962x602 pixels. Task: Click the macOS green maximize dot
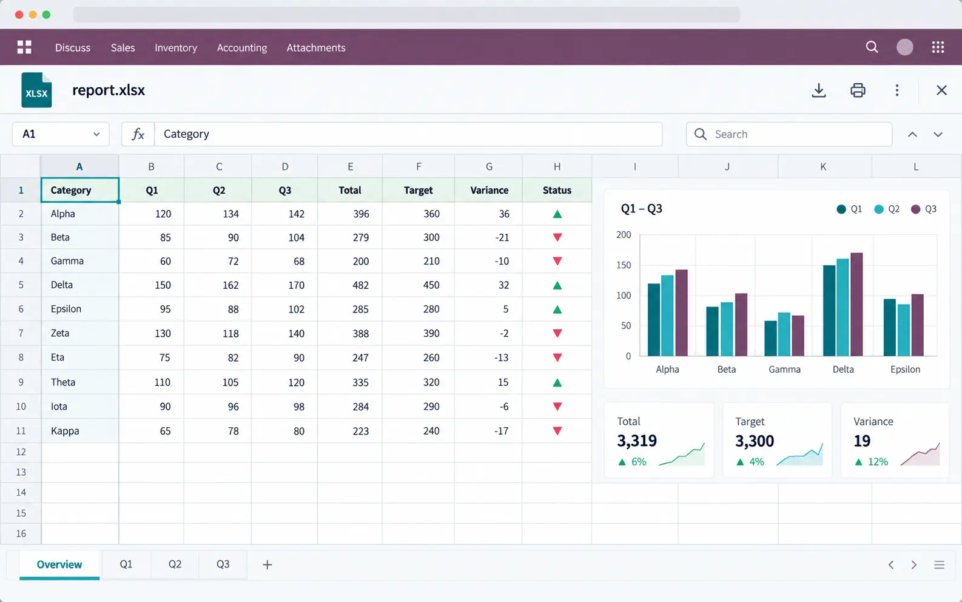(46, 15)
